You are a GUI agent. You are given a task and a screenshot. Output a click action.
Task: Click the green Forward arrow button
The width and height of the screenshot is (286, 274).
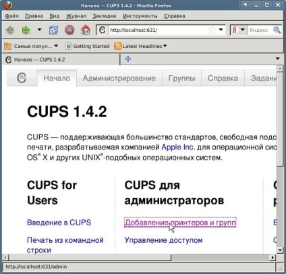tap(26, 30)
